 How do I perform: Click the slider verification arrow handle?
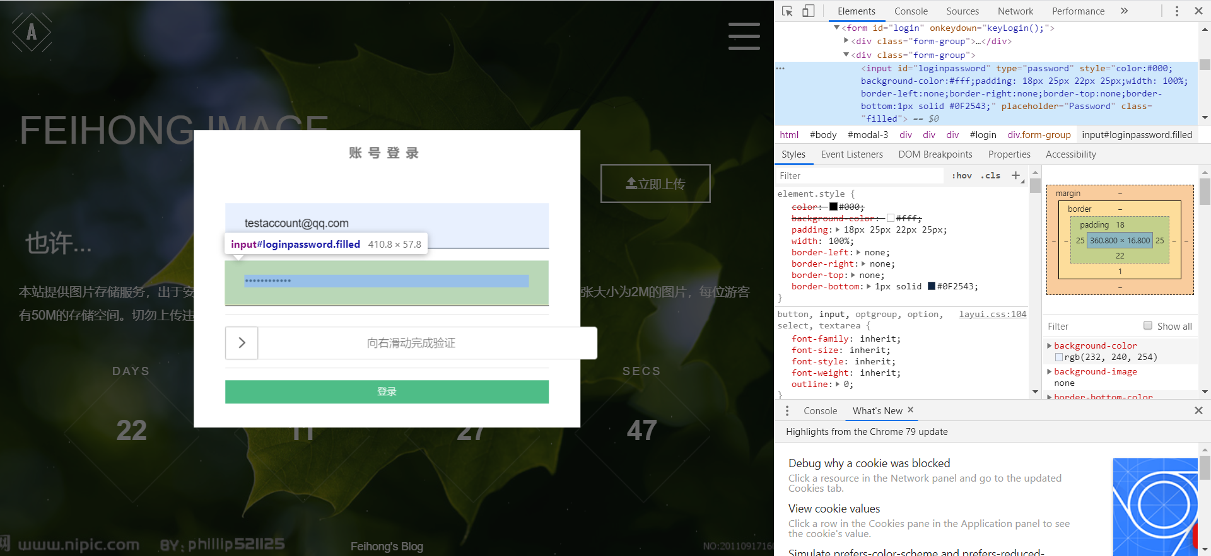[242, 343]
